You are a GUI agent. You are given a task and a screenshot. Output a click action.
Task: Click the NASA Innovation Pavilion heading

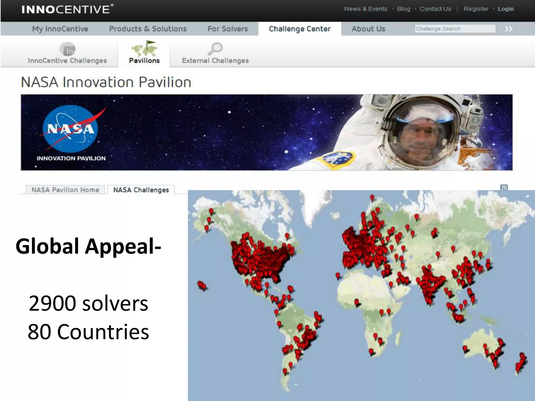click(x=106, y=82)
